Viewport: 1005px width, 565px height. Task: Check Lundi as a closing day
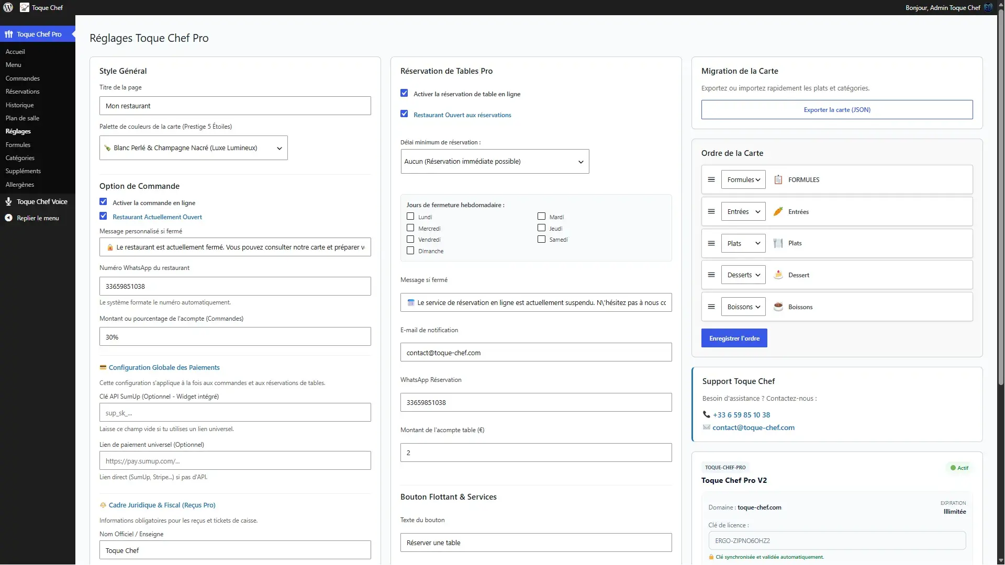click(410, 217)
